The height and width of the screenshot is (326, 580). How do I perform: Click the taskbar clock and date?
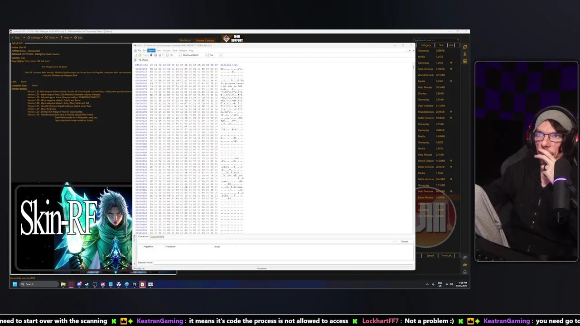tap(462, 284)
